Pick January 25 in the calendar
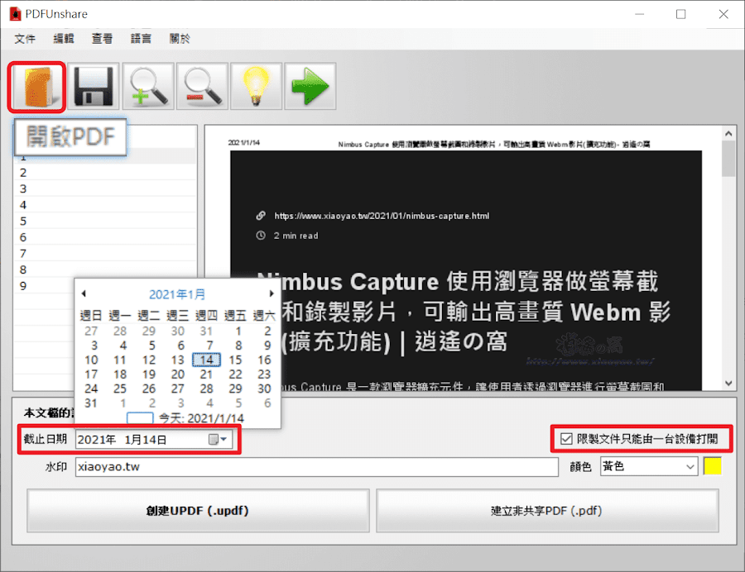The image size is (745, 572). click(120, 388)
